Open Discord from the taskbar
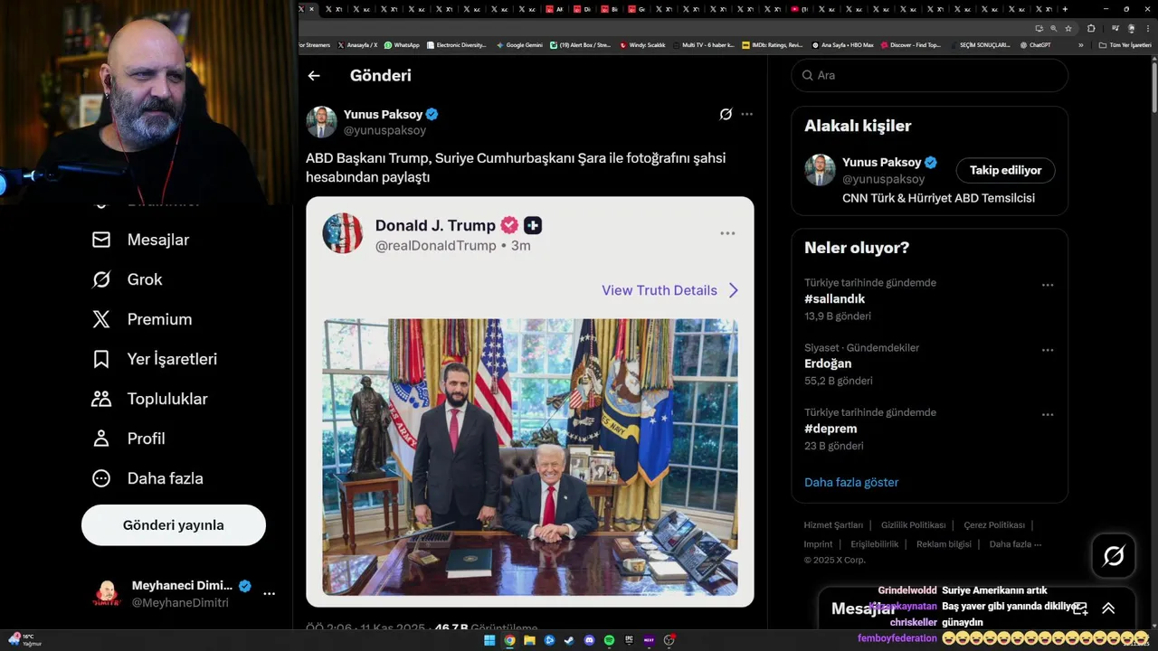The width and height of the screenshot is (1158, 651). (x=589, y=640)
